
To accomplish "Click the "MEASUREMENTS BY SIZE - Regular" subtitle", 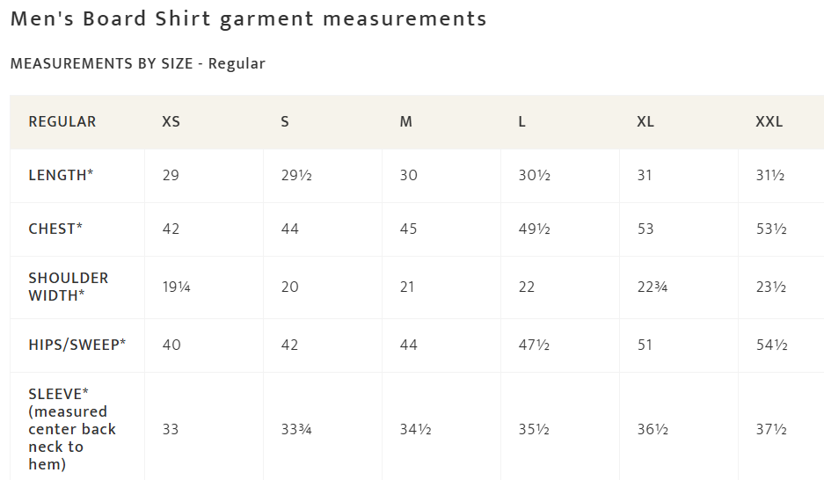I will pyautogui.click(x=137, y=63).
